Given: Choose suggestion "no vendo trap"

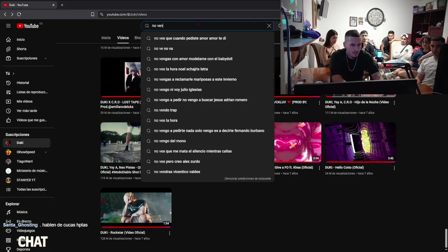Looking at the screenshot, I should coord(207,110).
